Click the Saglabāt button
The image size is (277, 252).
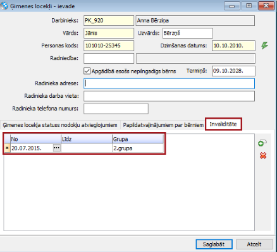tap(214, 244)
